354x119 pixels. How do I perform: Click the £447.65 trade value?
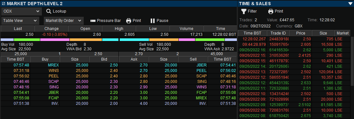[287, 20]
